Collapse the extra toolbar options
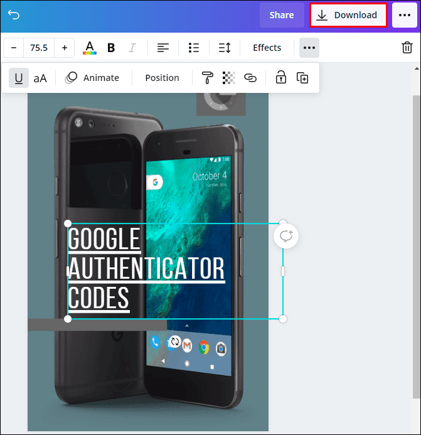The height and width of the screenshot is (435, 421). tap(309, 48)
